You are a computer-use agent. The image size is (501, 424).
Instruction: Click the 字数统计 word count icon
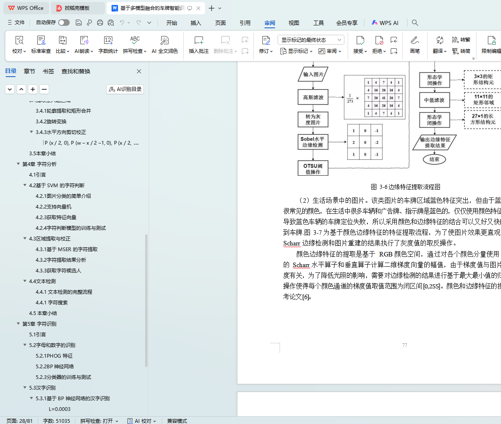(108, 41)
